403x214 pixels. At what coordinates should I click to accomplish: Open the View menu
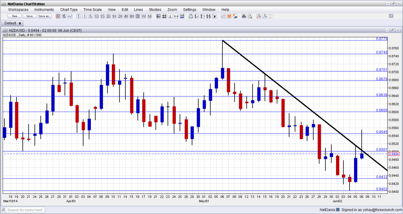click(111, 10)
